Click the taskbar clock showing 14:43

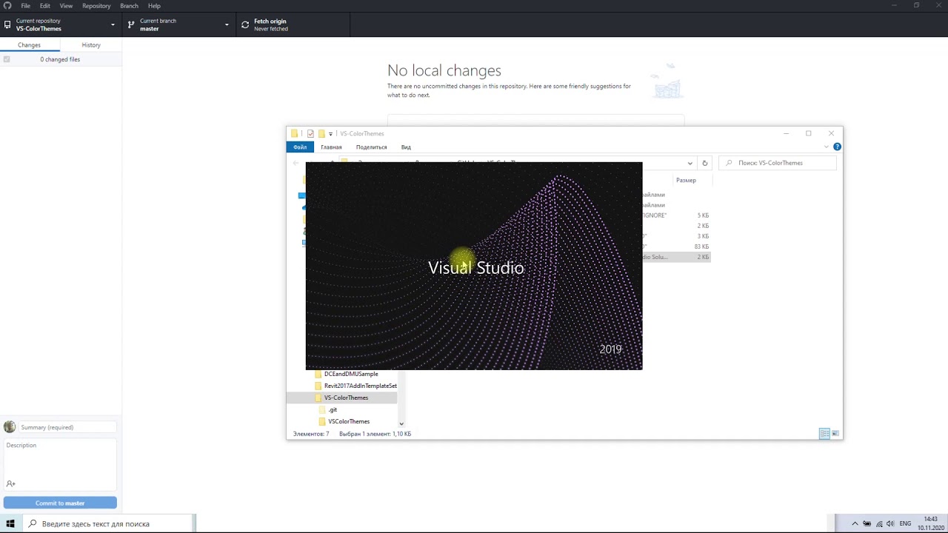930,523
